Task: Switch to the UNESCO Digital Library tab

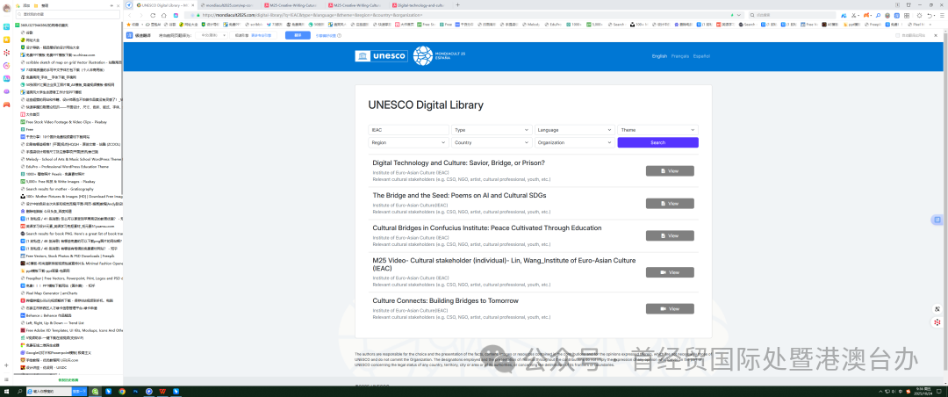Action: [164, 5]
